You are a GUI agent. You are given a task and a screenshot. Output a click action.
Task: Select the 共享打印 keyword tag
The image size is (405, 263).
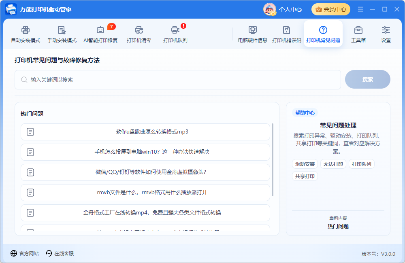click(x=305, y=176)
